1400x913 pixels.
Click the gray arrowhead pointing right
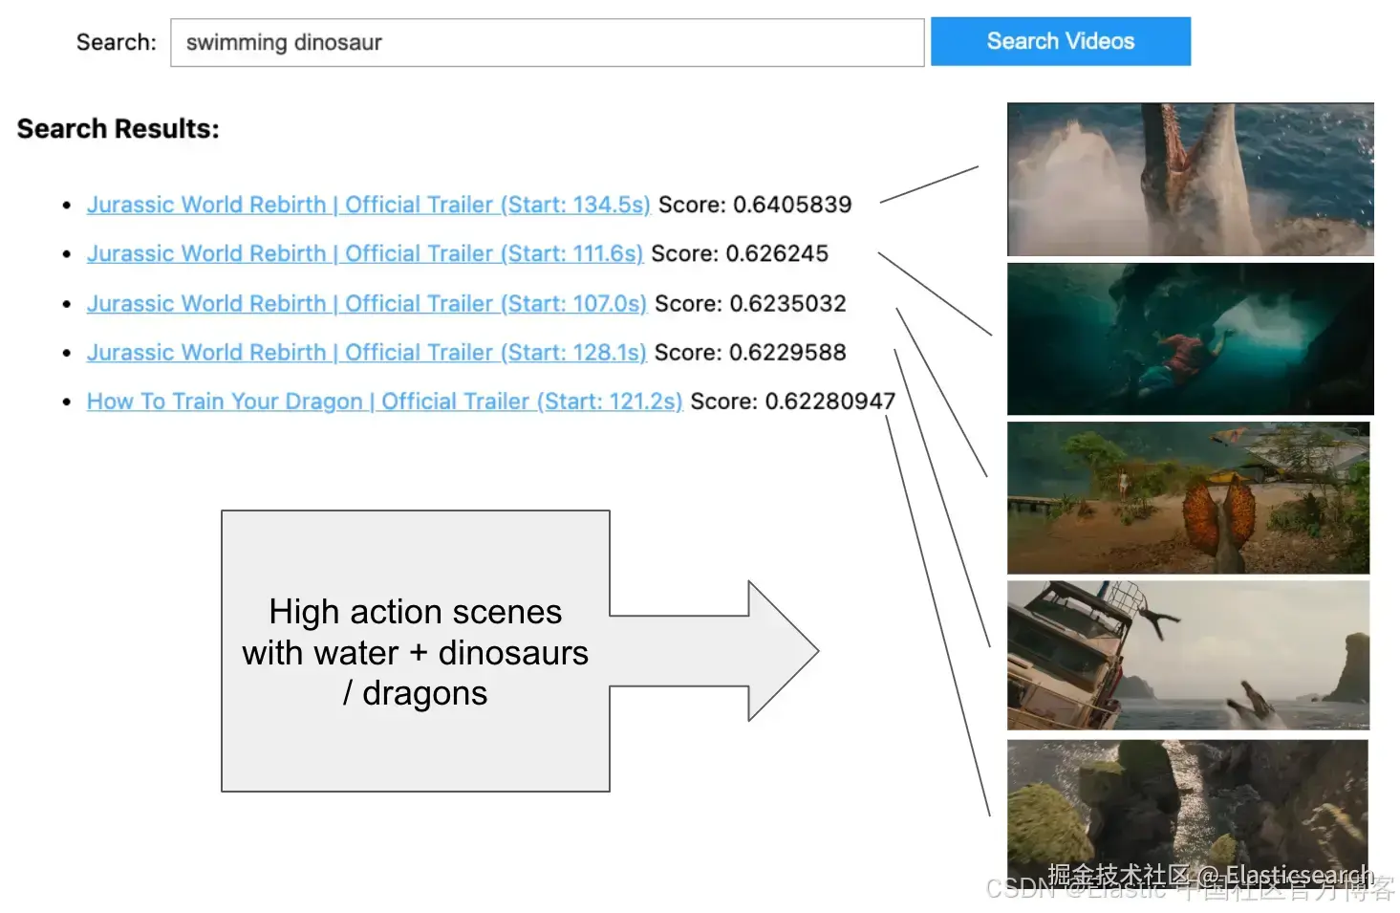[x=781, y=650]
